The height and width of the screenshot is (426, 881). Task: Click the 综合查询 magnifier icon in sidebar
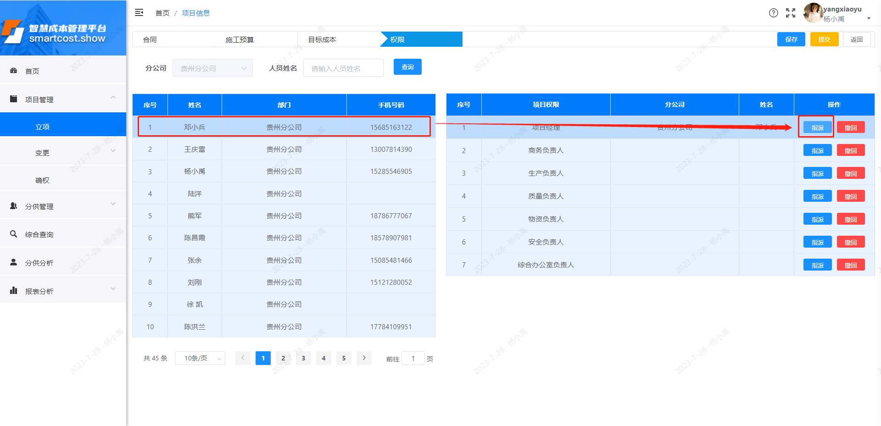pyautogui.click(x=14, y=234)
